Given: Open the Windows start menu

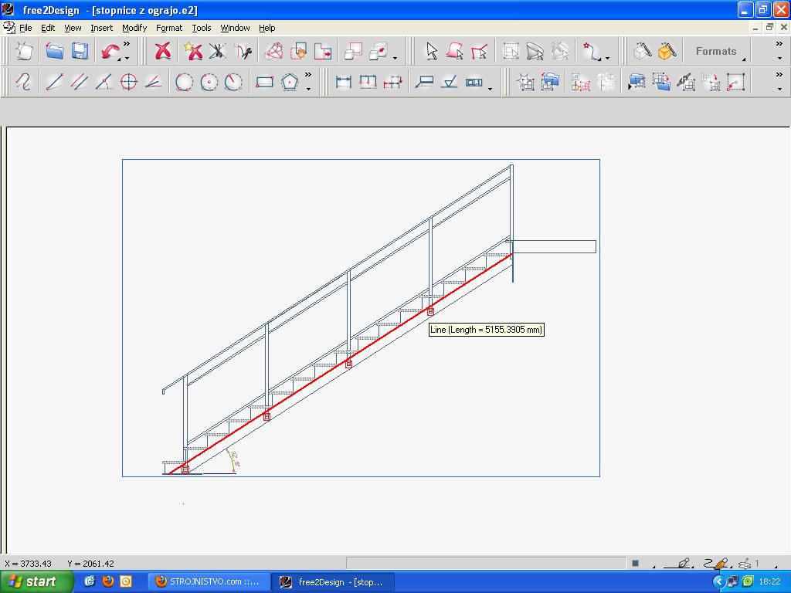Looking at the screenshot, I should point(36,582).
